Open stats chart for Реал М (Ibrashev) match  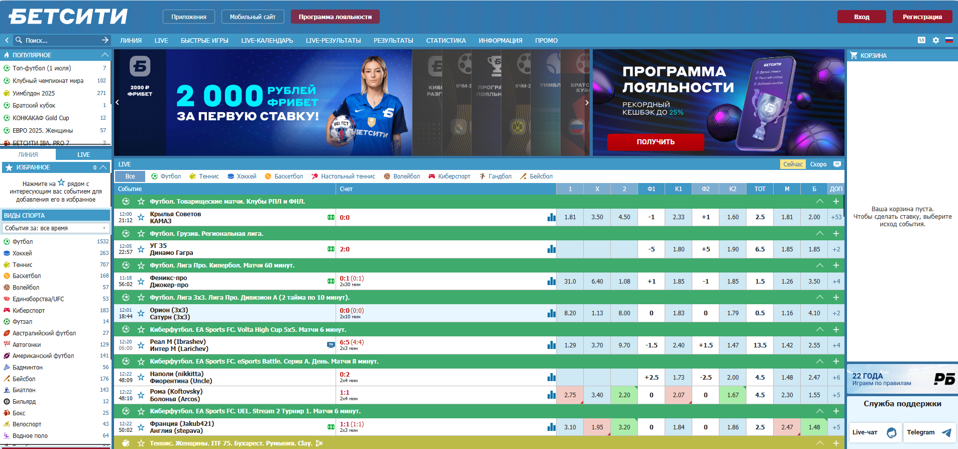552,345
